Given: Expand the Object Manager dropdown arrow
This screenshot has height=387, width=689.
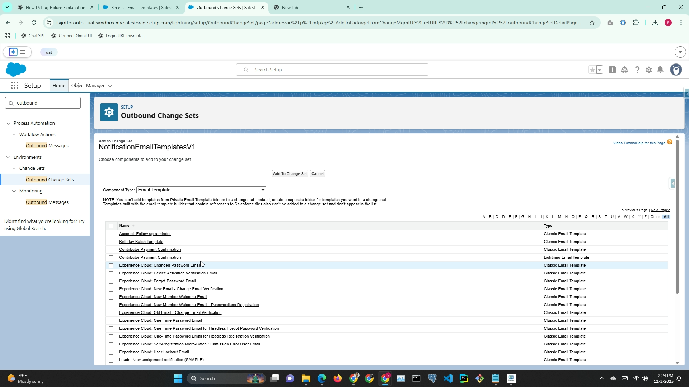Looking at the screenshot, I should pyautogui.click(x=110, y=86).
